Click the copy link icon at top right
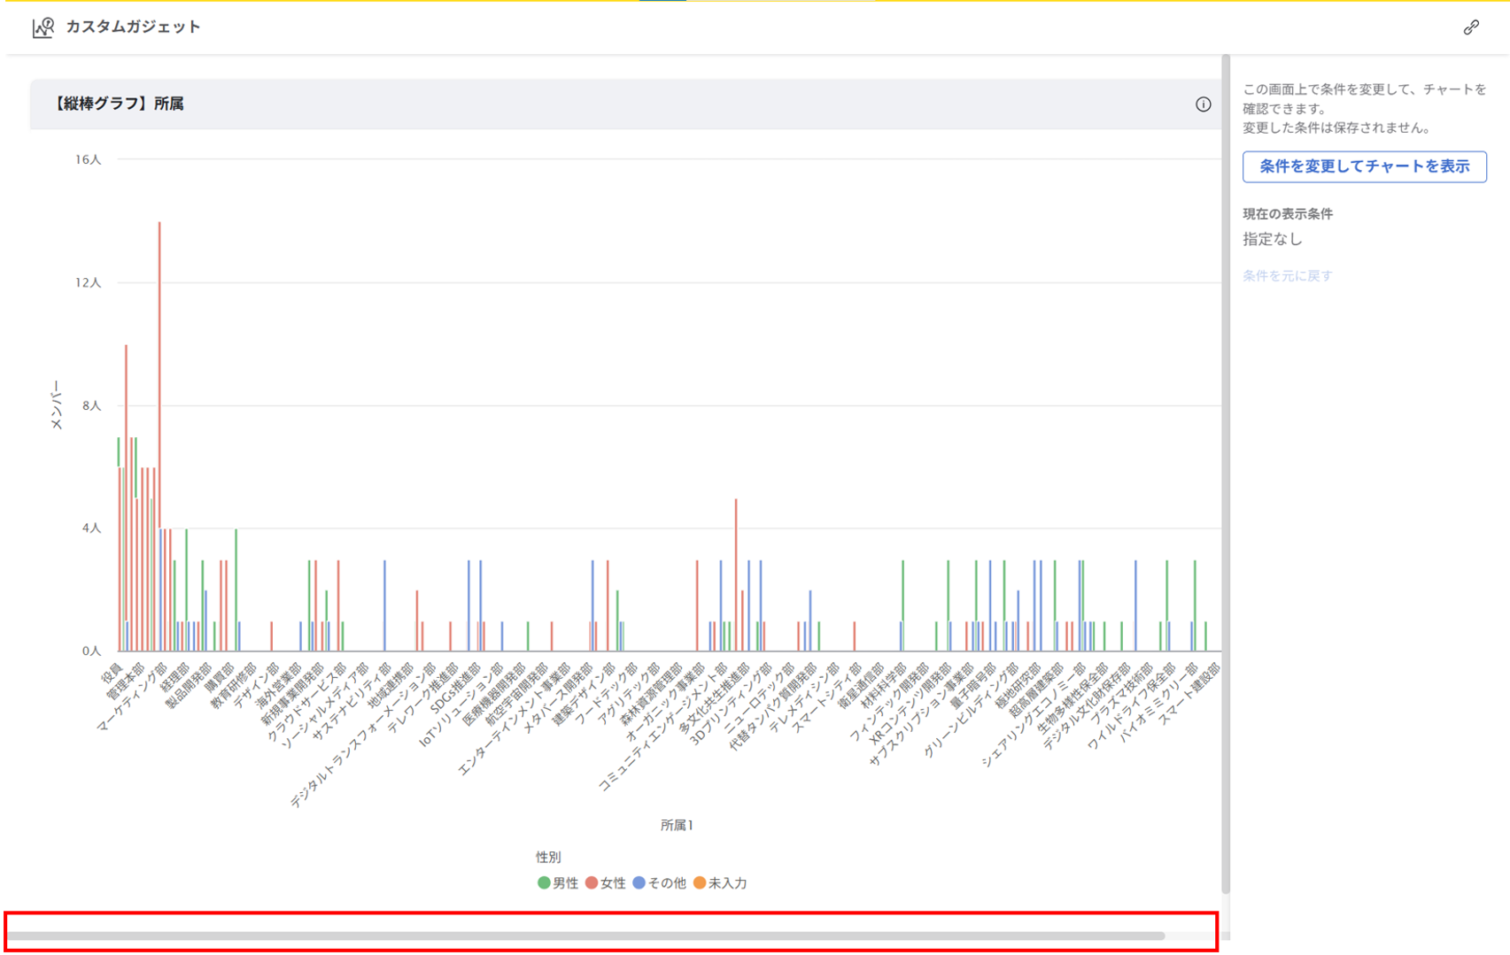Screen dimensions: 1510x955 (x=1470, y=27)
